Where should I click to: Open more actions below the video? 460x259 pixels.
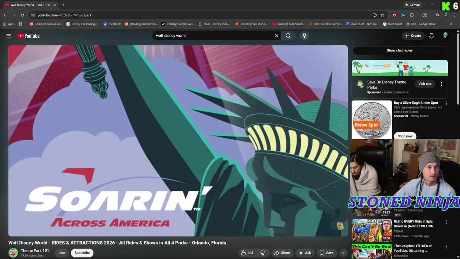coord(344,253)
